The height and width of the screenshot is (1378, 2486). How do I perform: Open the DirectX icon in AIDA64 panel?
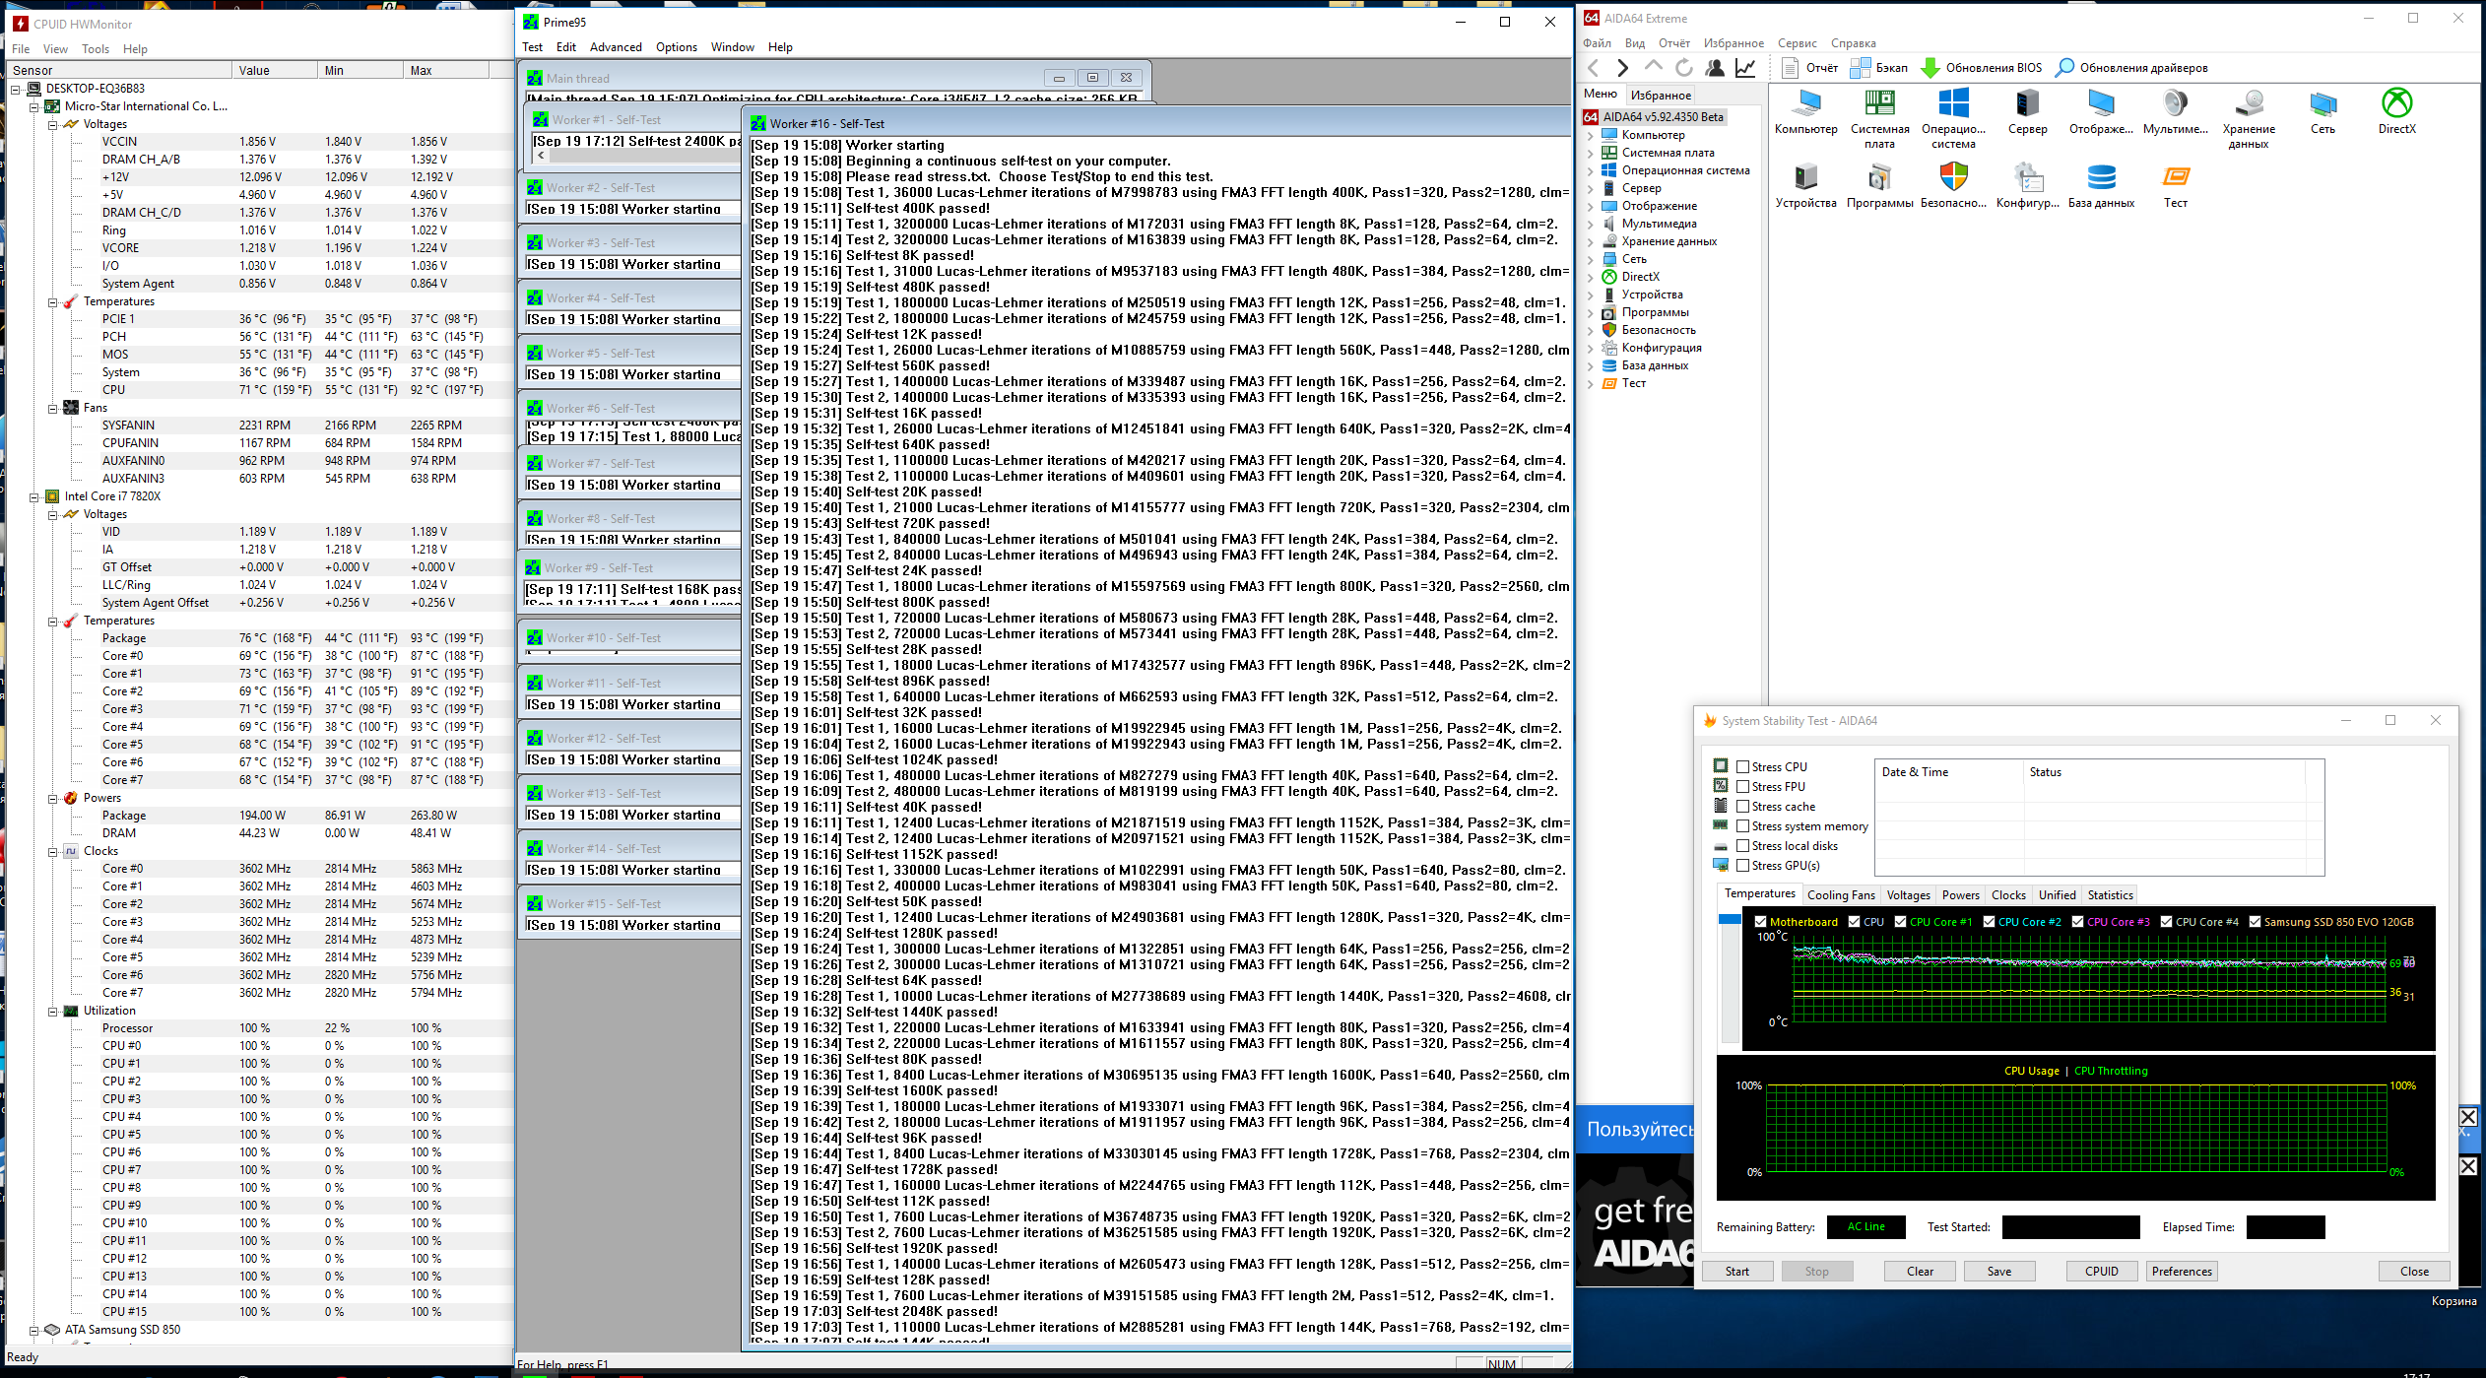pyautogui.click(x=2396, y=104)
